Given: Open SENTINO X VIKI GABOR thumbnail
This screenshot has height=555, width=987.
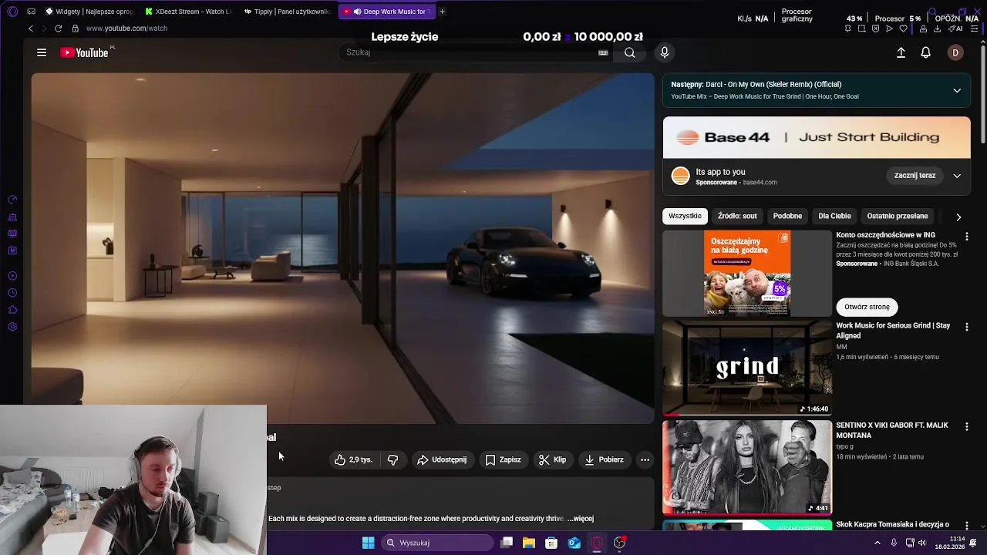Looking at the screenshot, I should point(747,467).
